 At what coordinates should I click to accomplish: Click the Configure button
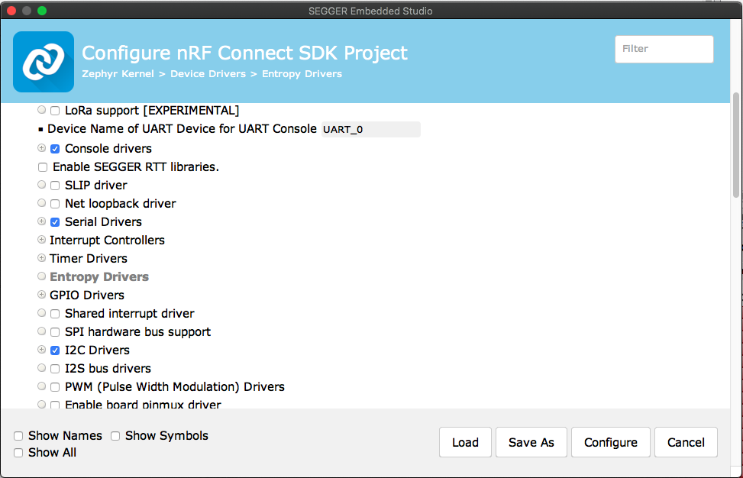[610, 442]
